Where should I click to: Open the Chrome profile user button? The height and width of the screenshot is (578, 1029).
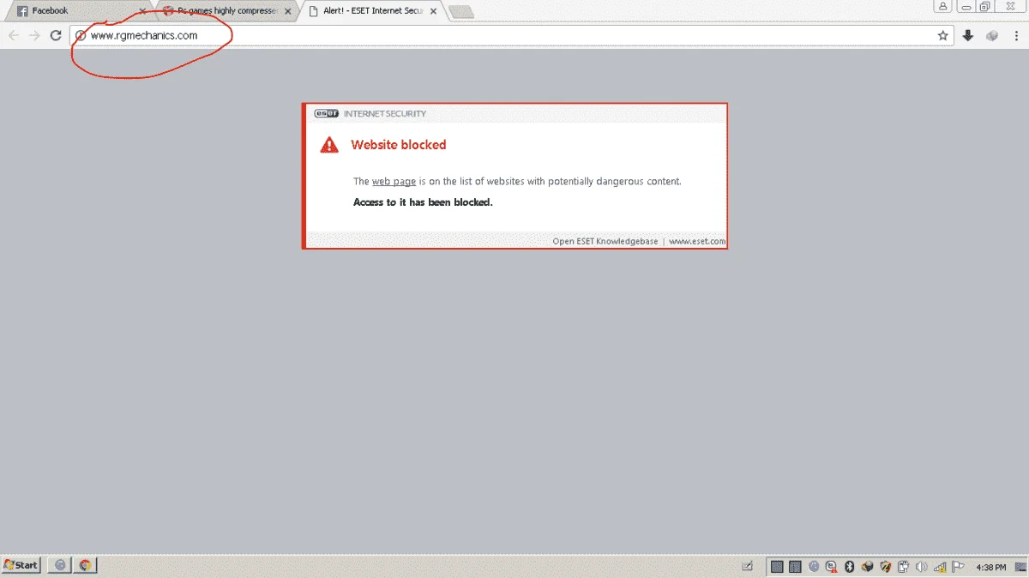pos(944,6)
